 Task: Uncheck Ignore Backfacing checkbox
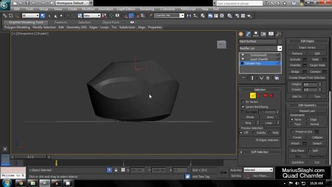[x=243, y=106]
